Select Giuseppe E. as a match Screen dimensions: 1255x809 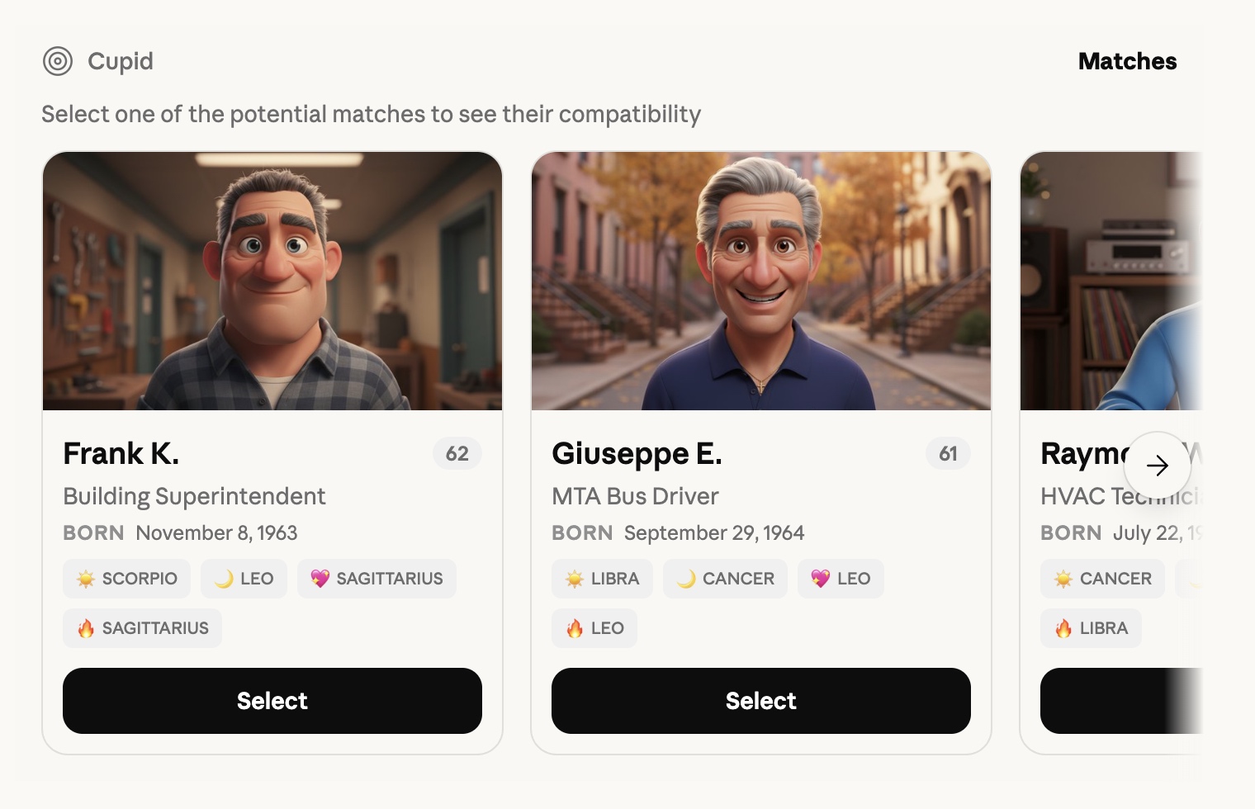click(761, 701)
